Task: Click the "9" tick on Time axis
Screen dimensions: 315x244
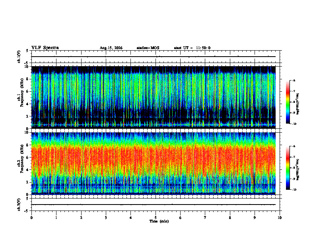Action: tap(255, 218)
